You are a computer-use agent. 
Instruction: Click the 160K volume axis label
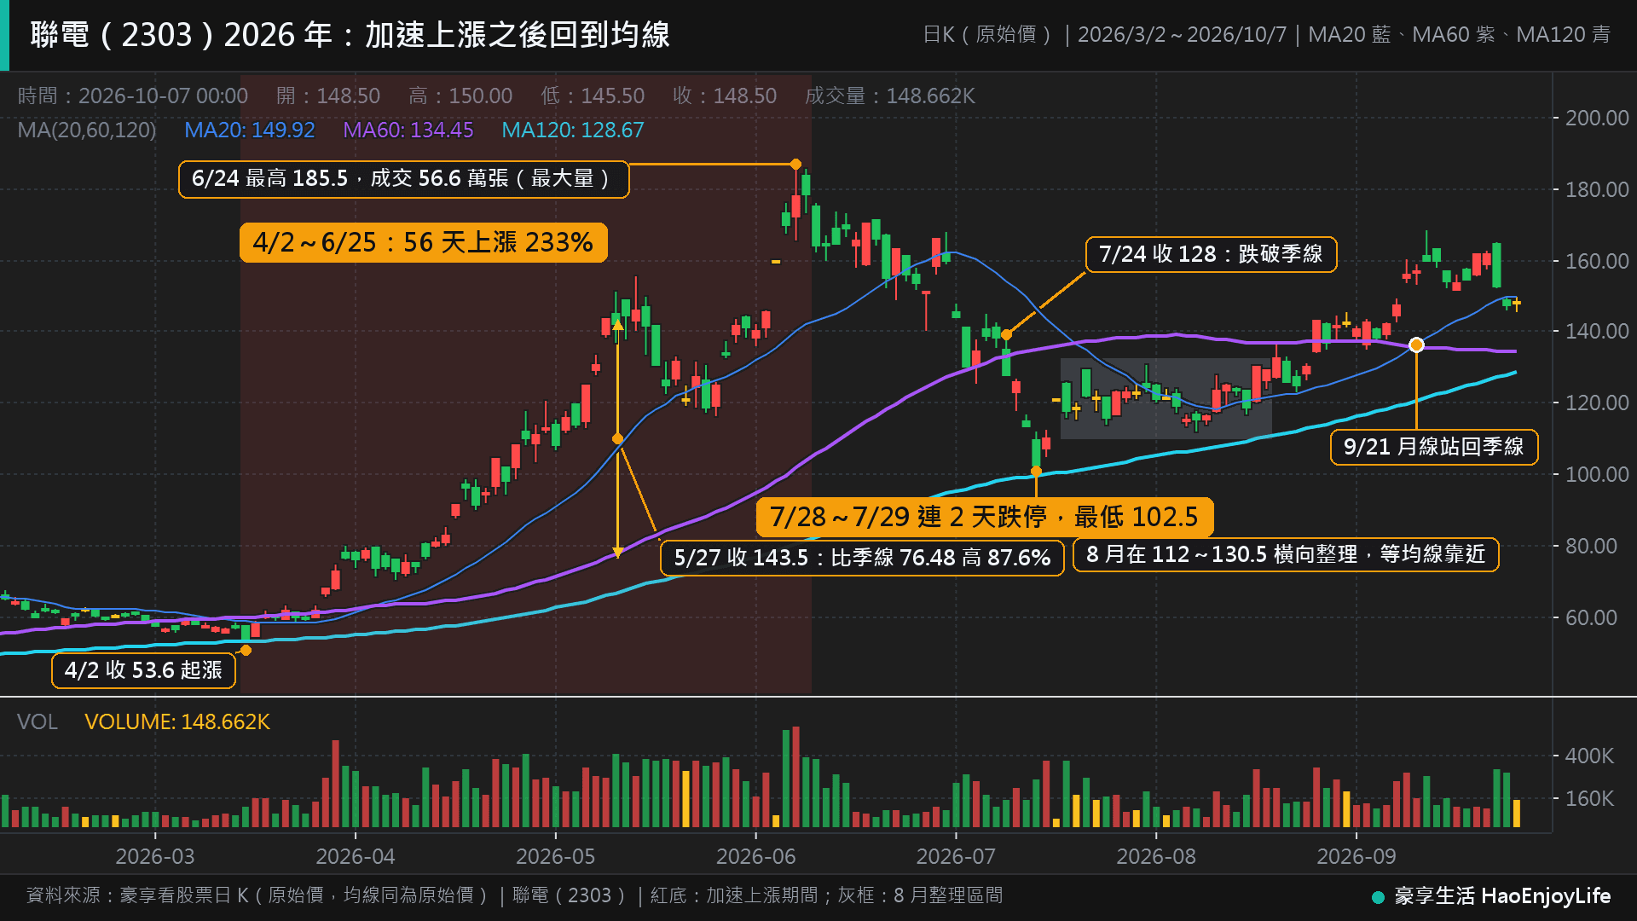pos(1589,798)
